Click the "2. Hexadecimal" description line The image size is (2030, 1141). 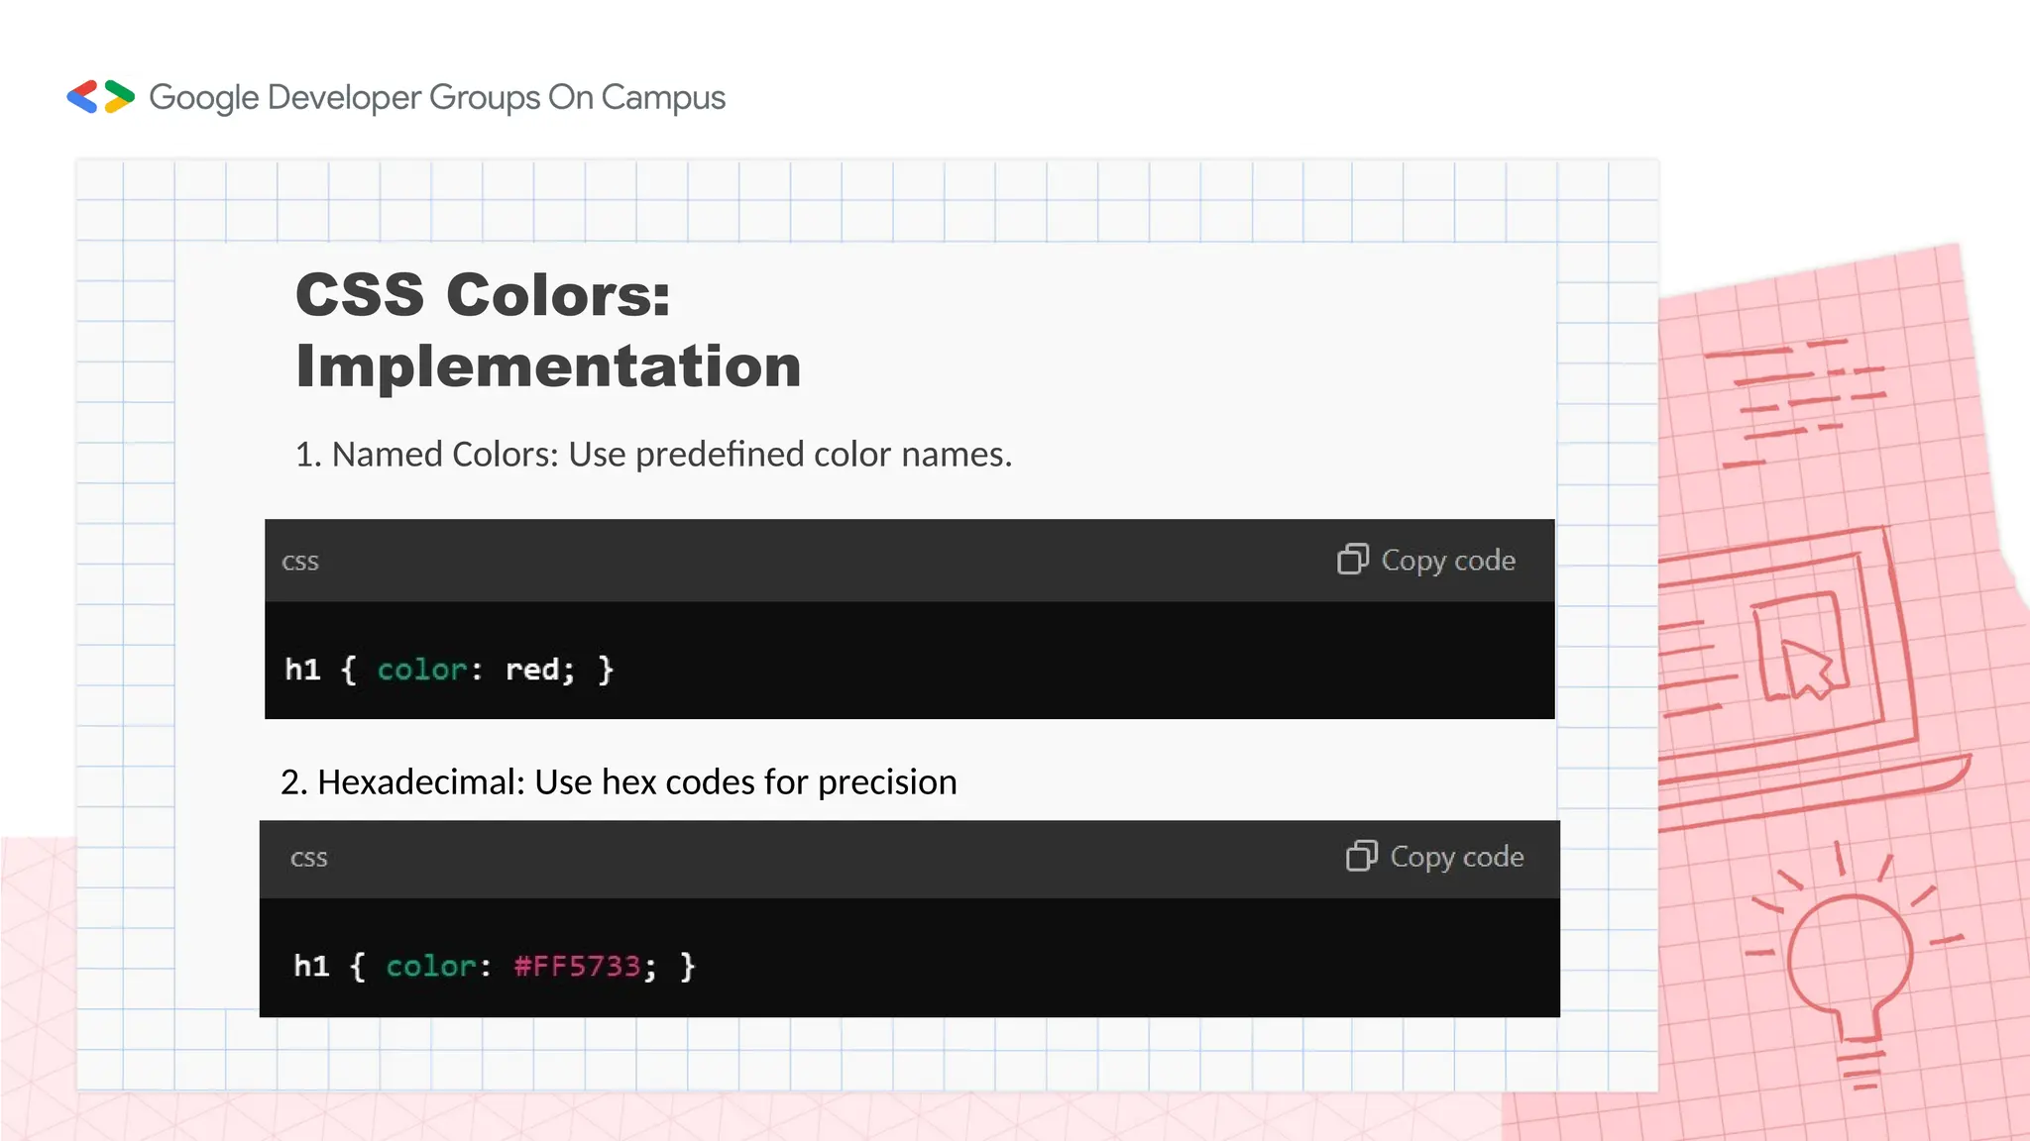pos(619,782)
